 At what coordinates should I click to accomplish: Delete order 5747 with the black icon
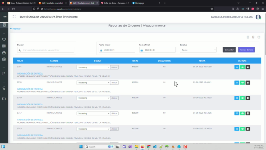point(248,113)
